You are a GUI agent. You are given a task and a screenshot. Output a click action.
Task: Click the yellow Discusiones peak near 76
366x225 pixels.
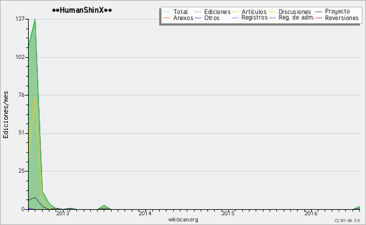click(x=35, y=97)
